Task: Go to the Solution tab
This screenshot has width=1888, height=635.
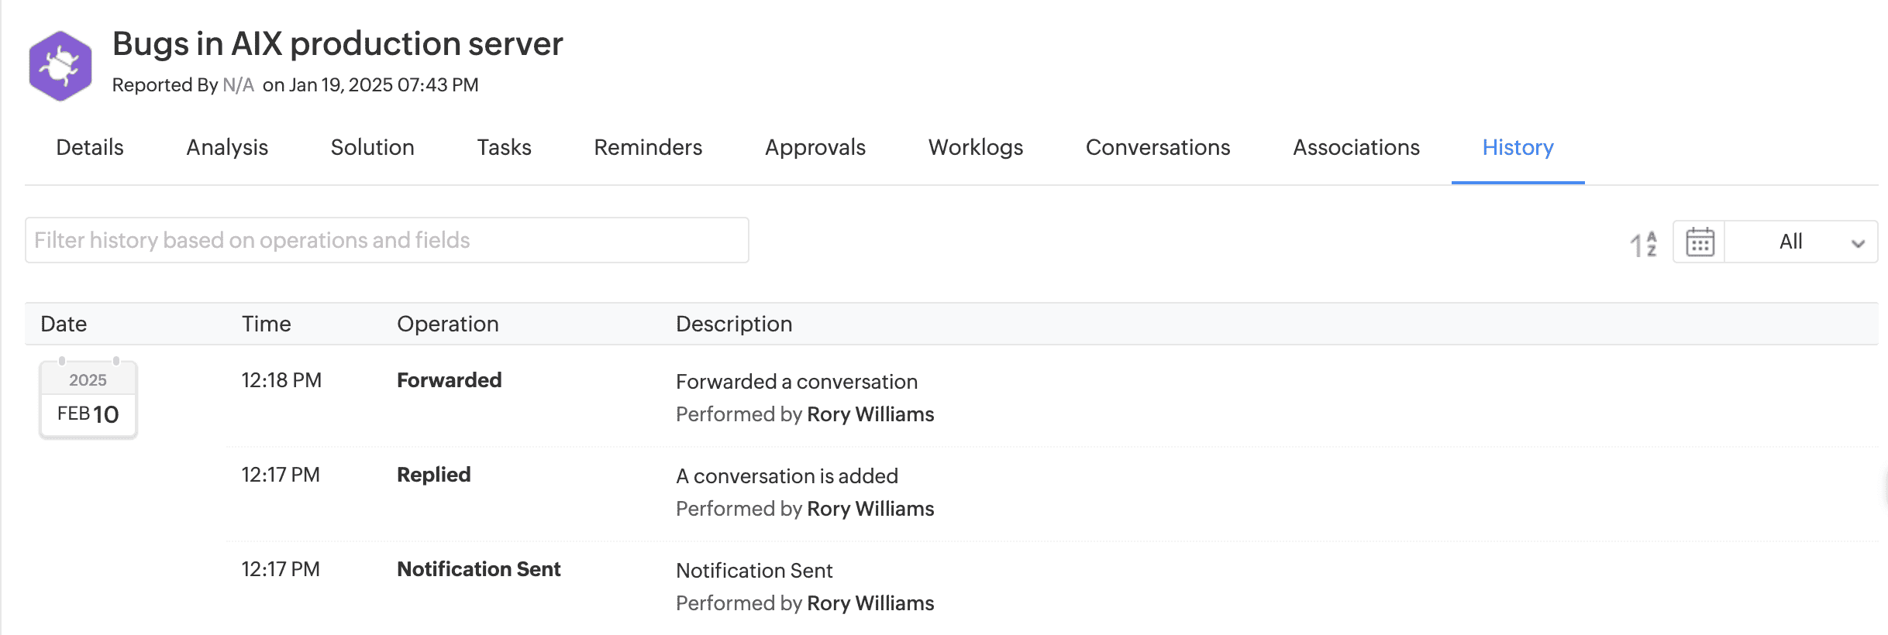Action: [372, 147]
